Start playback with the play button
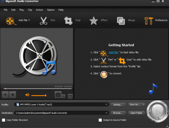Viewport: 169px width, 128px height. (5, 94)
